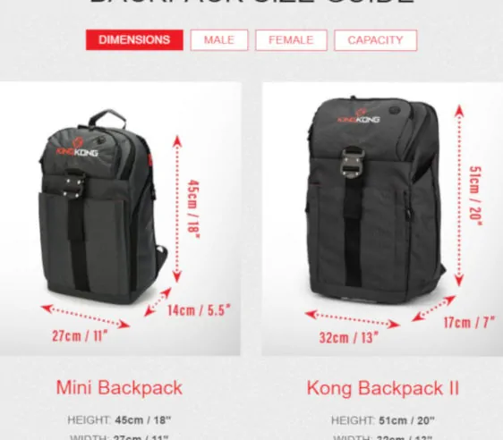Click the 51cm / 20" height label
Viewport: 503px width, 440px height.
click(476, 196)
